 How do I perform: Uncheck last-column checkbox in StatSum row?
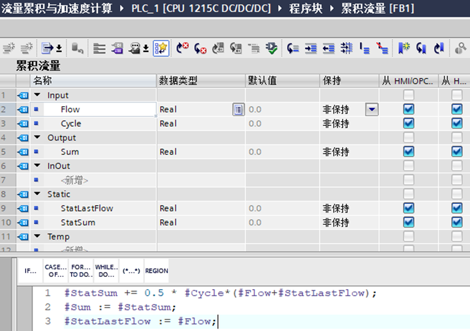point(457,222)
